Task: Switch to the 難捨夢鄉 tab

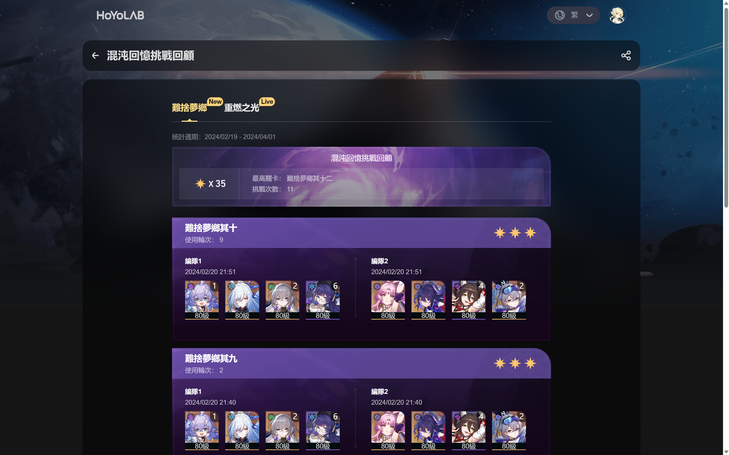Action: (189, 107)
